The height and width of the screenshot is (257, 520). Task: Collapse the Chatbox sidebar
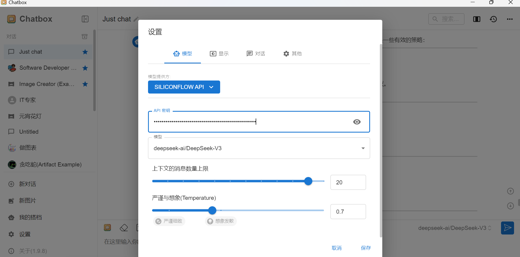[85, 19]
